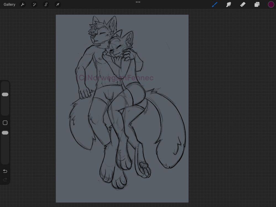Click the brush opacity slider handle
276x207 pixels.
click(5, 133)
